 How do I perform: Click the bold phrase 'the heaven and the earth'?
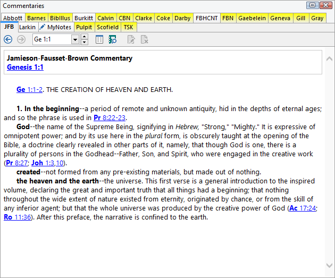click(57, 181)
